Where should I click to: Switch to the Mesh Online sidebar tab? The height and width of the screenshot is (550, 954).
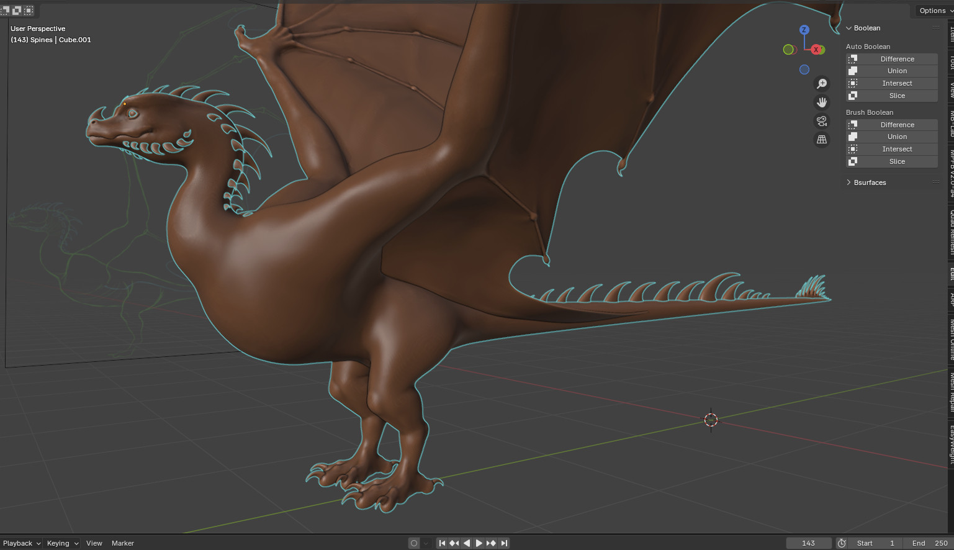950,339
